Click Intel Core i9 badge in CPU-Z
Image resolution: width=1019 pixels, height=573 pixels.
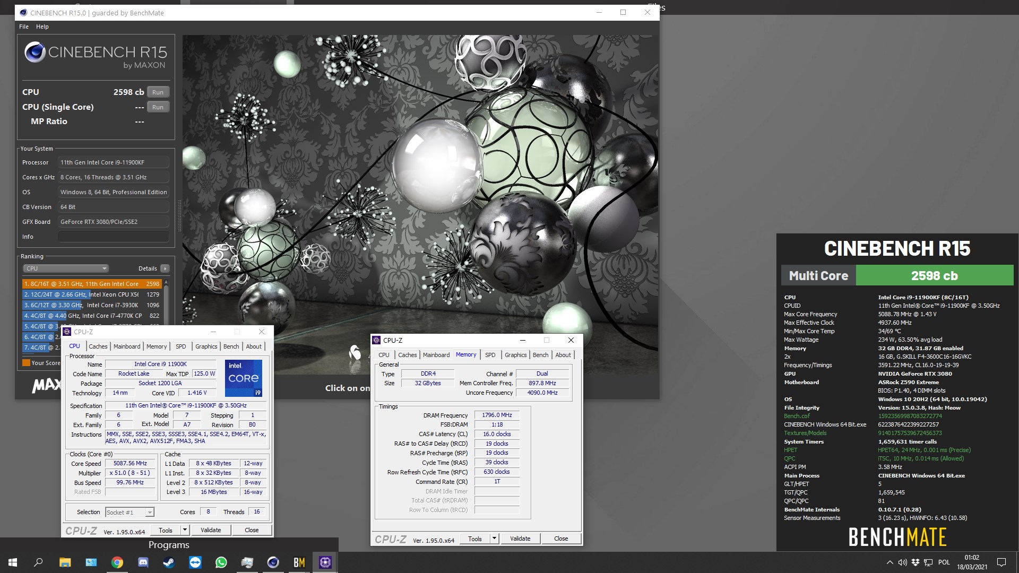(244, 378)
